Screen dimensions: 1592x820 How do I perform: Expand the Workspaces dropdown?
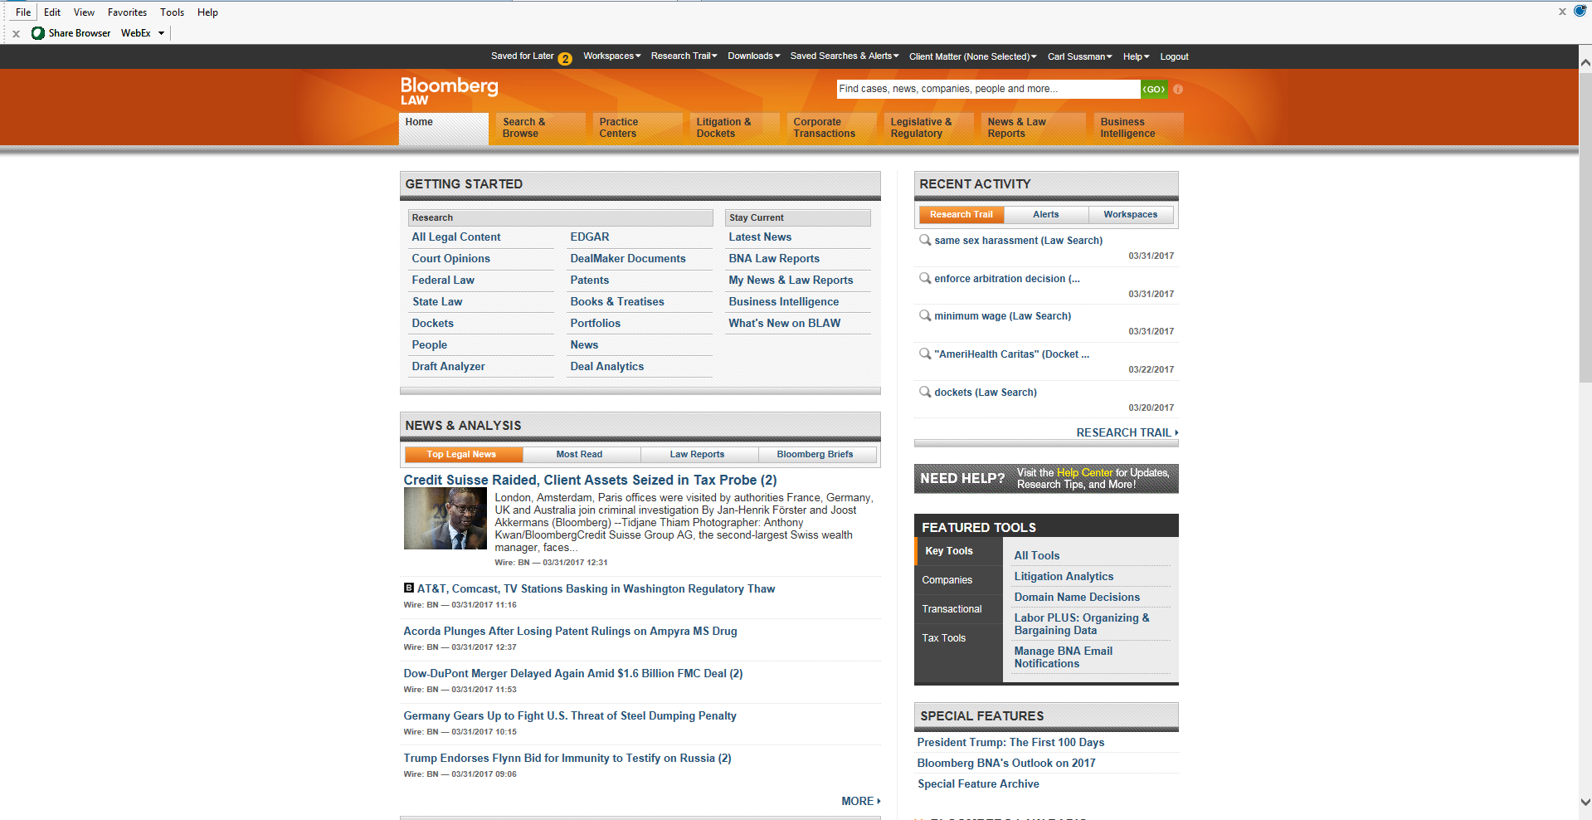pos(612,56)
